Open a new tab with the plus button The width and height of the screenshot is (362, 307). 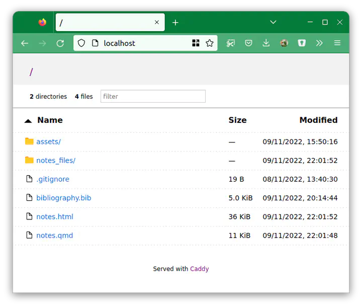[175, 23]
